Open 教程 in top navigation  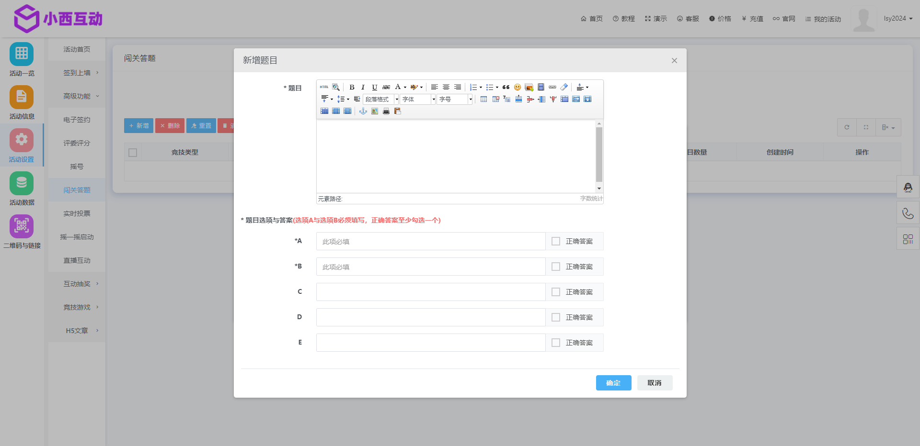[x=623, y=19]
